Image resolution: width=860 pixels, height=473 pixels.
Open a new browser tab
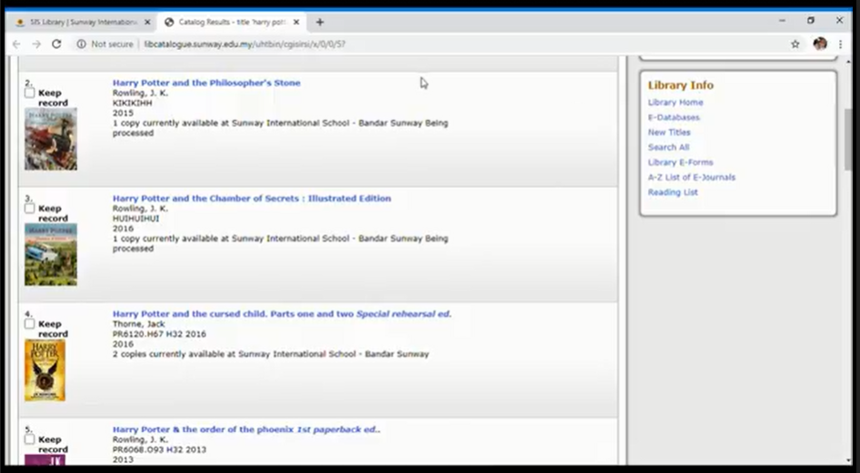320,23
